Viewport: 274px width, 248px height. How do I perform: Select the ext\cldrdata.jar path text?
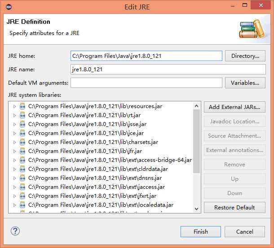click(98, 169)
